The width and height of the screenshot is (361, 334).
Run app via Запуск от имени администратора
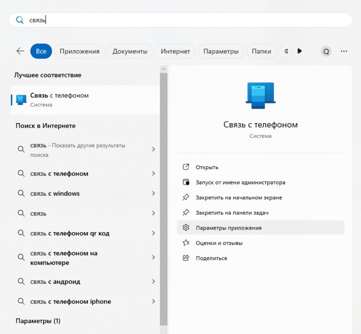[x=240, y=182]
